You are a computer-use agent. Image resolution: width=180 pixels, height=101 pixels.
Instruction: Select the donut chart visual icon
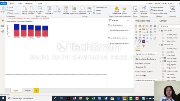[x=151, y=32]
